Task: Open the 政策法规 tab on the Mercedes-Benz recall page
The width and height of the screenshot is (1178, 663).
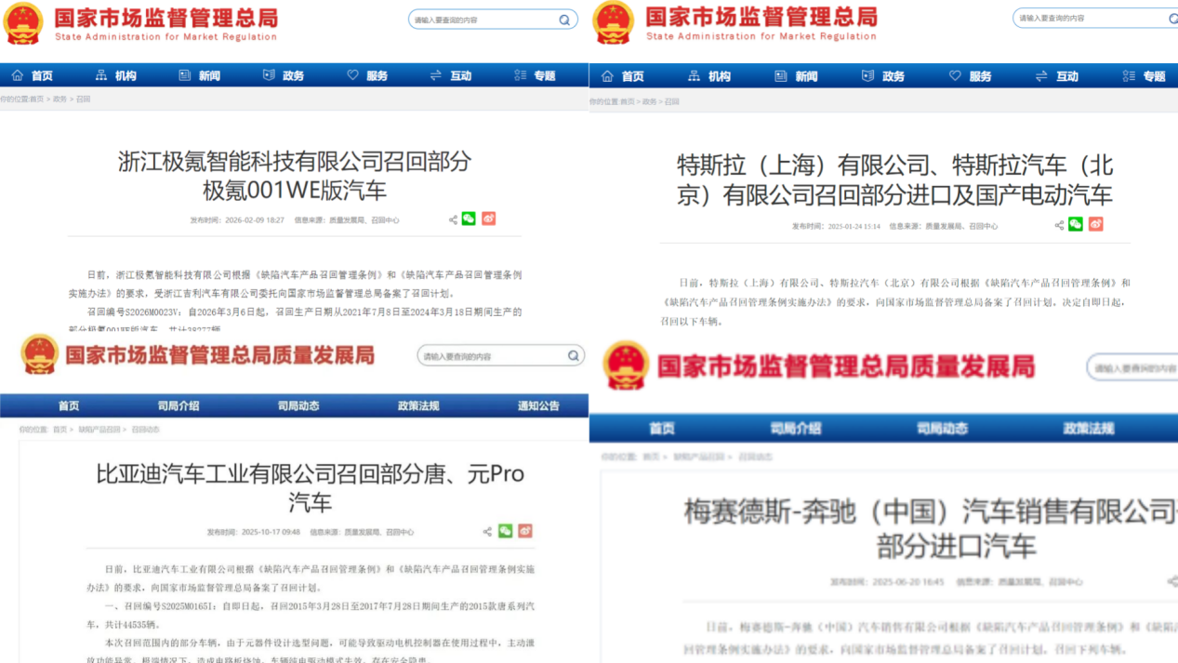Action: pyautogui.click(x=1089, y=429)
